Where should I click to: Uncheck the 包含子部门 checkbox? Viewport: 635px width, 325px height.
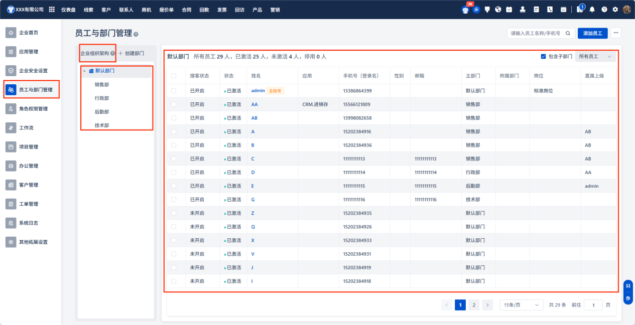point(543,57)
